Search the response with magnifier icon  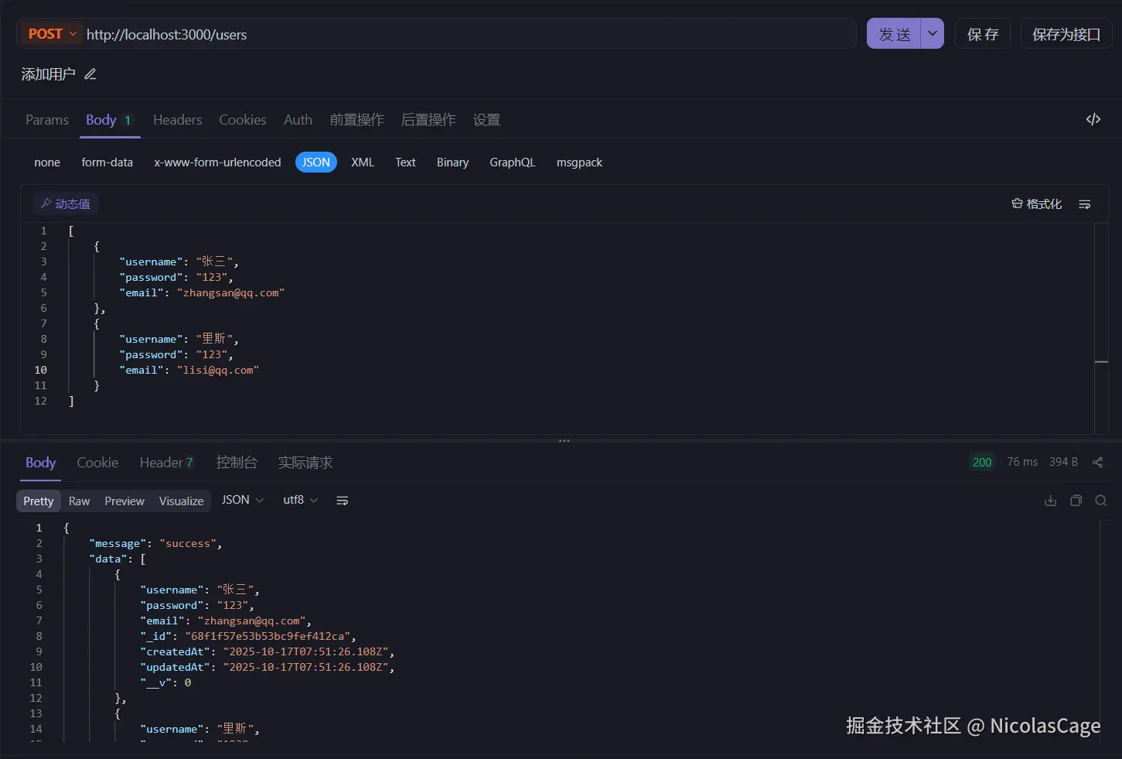[1101, 501]
